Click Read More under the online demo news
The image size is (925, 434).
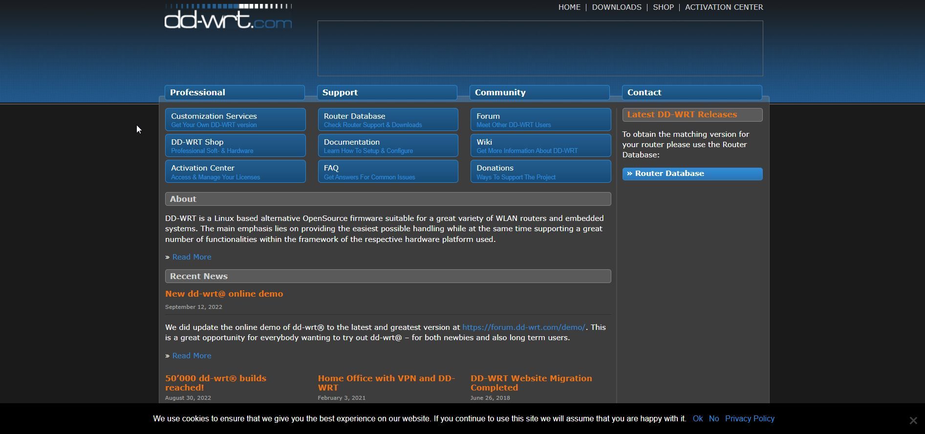pyautogui.click(x=192, y=356)
